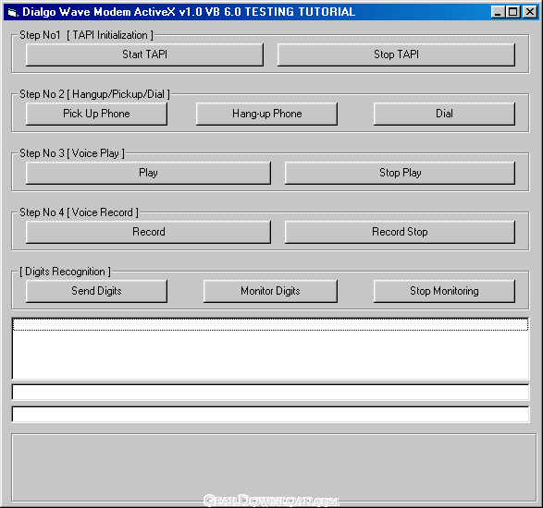
Task: Click inside the first text field below list
Action: point(270,393)
